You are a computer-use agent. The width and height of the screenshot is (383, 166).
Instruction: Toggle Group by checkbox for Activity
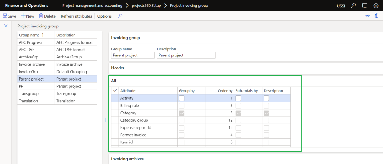(x=182, y=98)
